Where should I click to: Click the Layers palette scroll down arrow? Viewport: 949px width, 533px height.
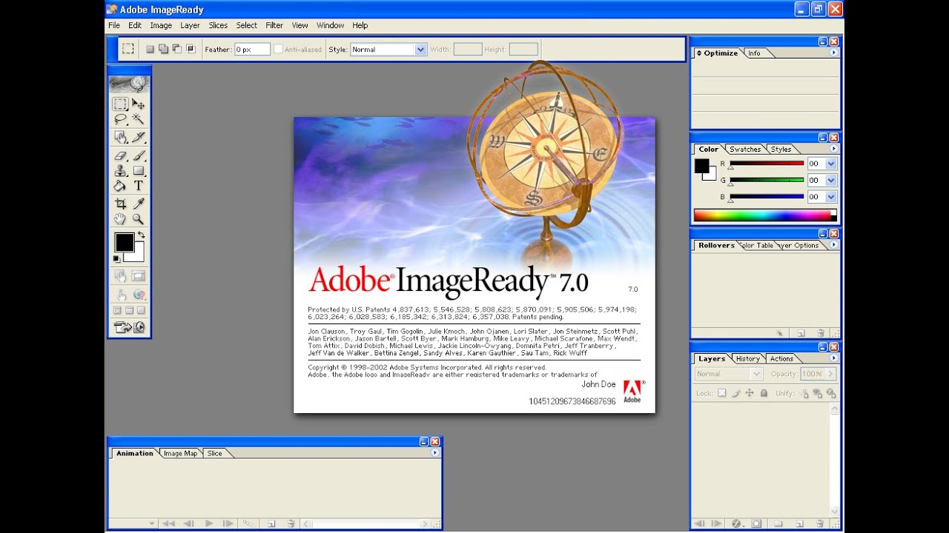click(835, 512)
